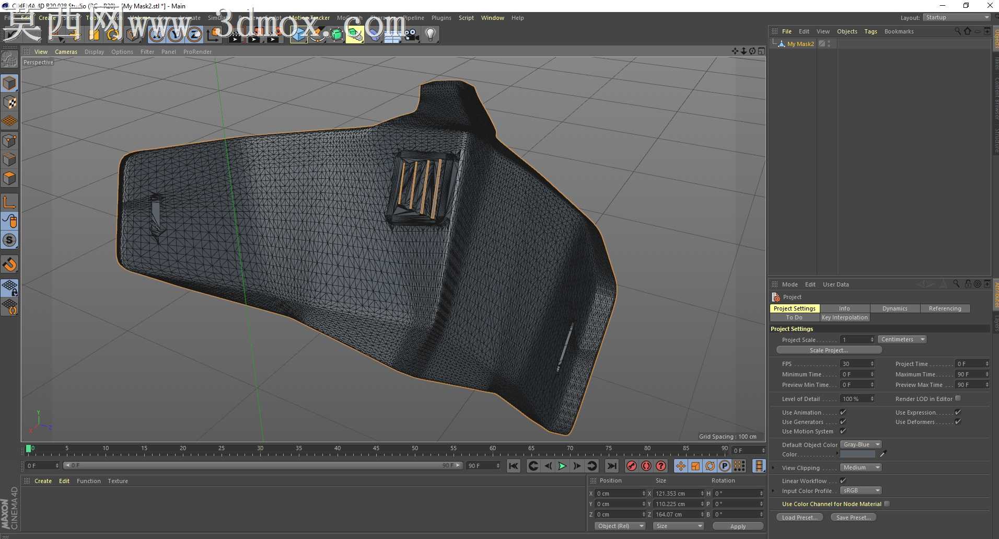The image size is (999, 539).
Task: Toggle Rotation keyframe recording icon
Action: coord(710,466)
